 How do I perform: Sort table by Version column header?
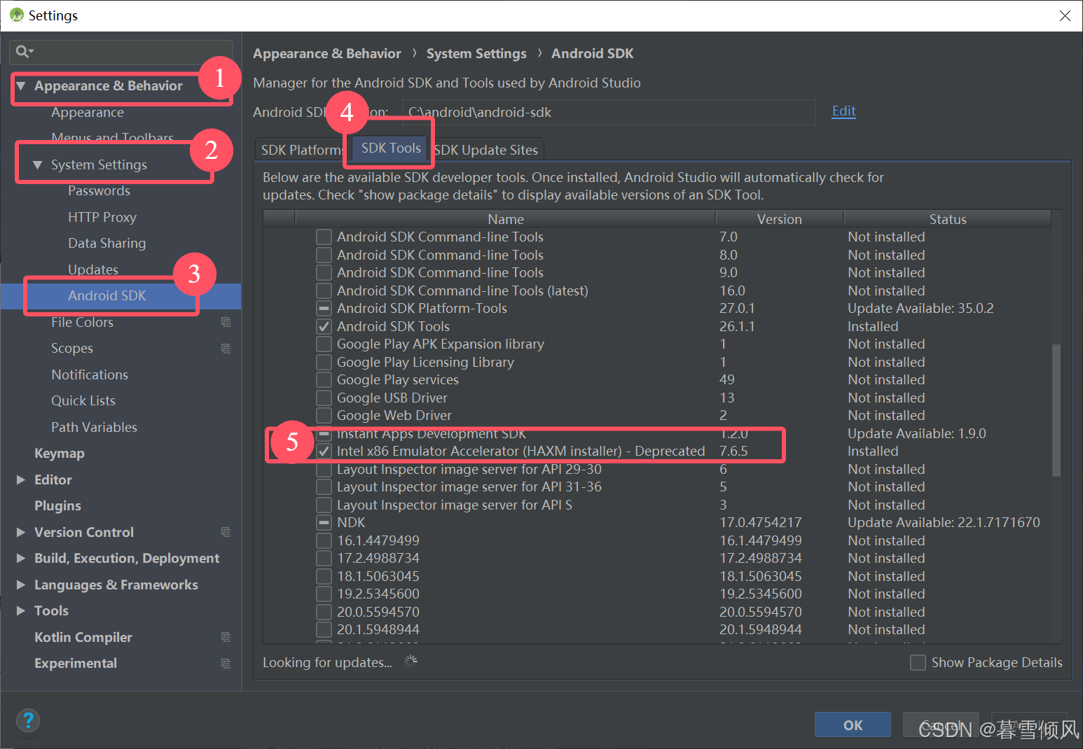(x=779, y=219)
